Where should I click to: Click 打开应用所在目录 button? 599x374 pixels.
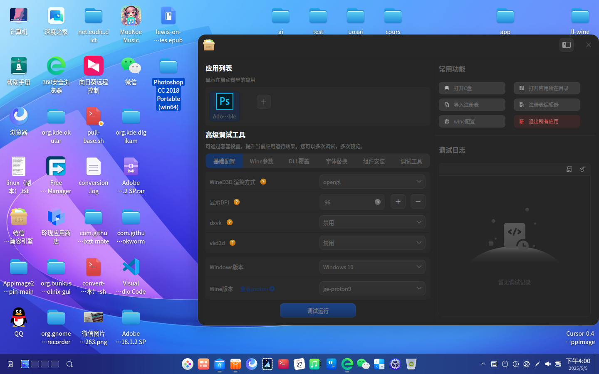(547, 88)
